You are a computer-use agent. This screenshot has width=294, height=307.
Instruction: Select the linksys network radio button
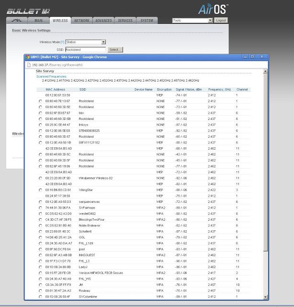[x=40, y=125]
